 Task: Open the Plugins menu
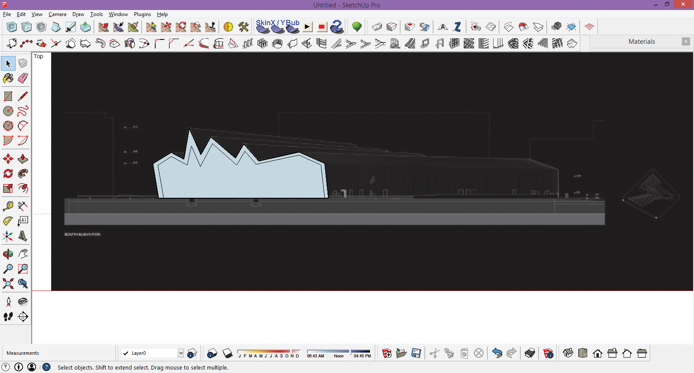(142, 14)
